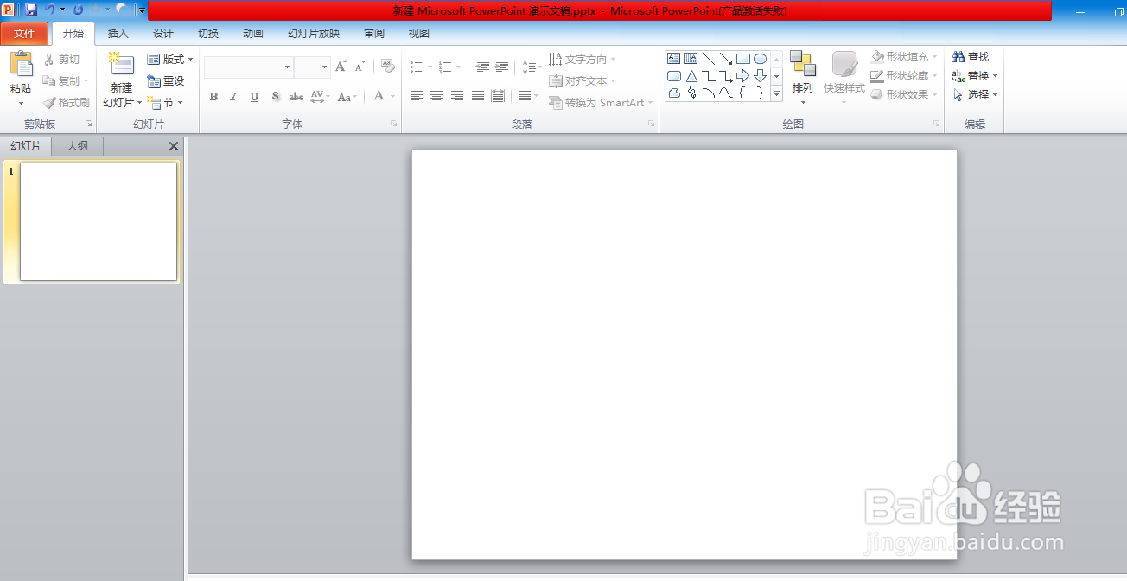Select the oval shape
Viewport: 1127px width, 581px height.
761,59
